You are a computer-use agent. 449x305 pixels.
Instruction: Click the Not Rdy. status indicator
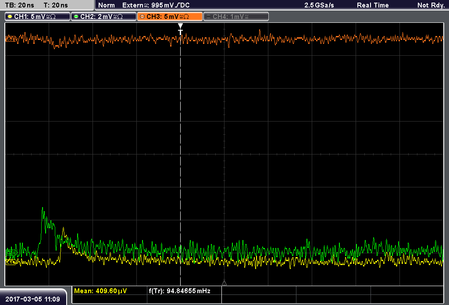431,5
